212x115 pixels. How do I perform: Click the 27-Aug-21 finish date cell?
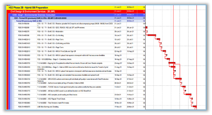[130, 59]
